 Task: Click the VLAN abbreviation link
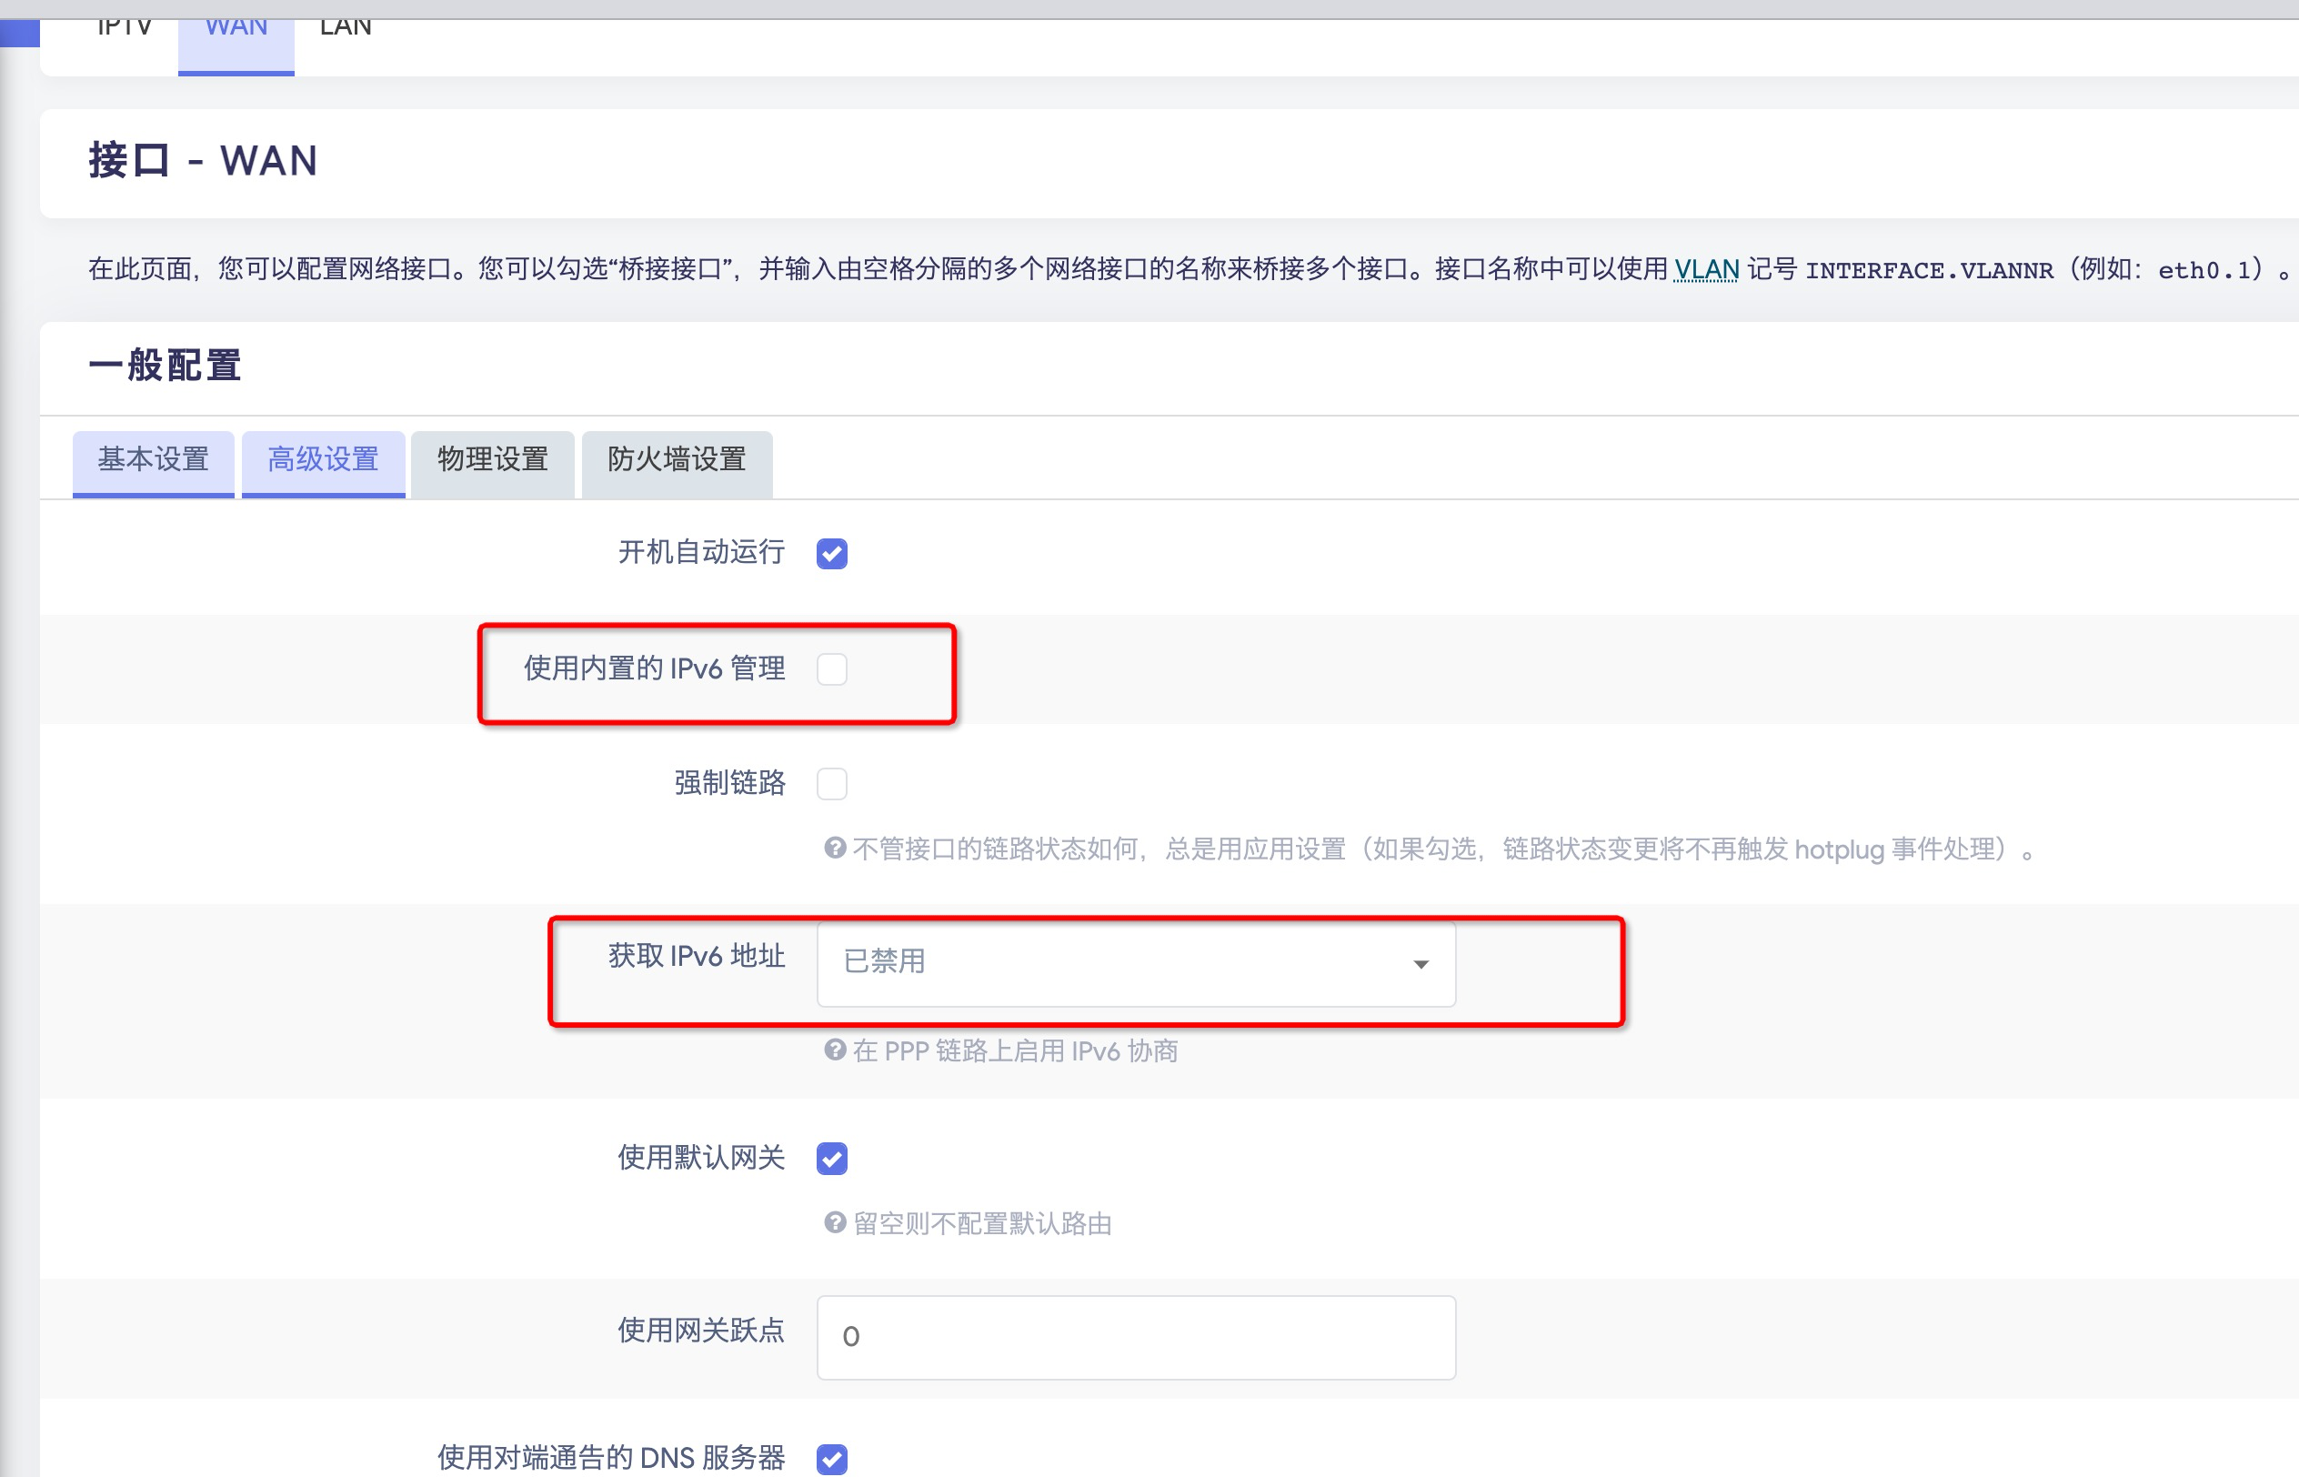coord(1706,269)
